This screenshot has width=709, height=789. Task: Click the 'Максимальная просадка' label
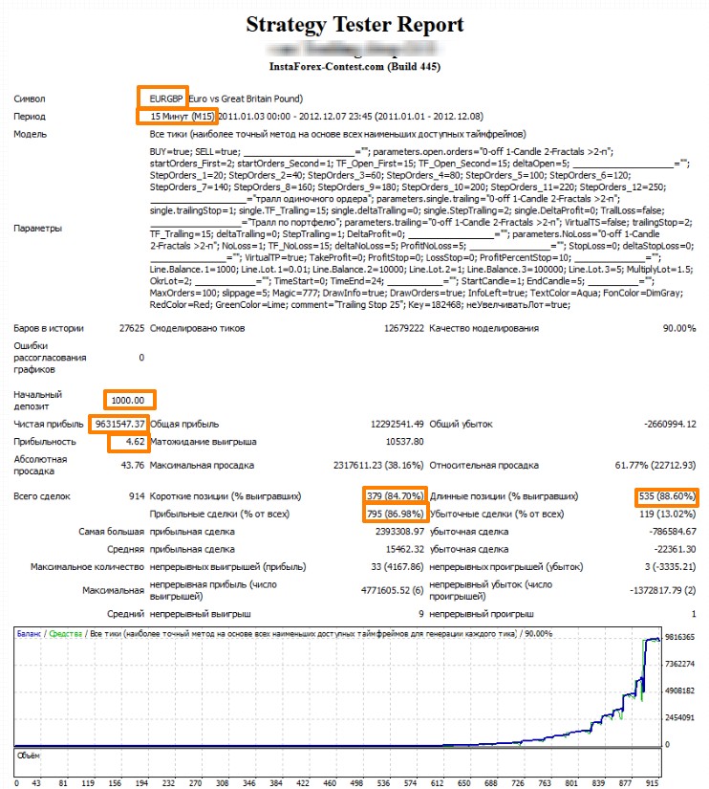click(202, 465)
